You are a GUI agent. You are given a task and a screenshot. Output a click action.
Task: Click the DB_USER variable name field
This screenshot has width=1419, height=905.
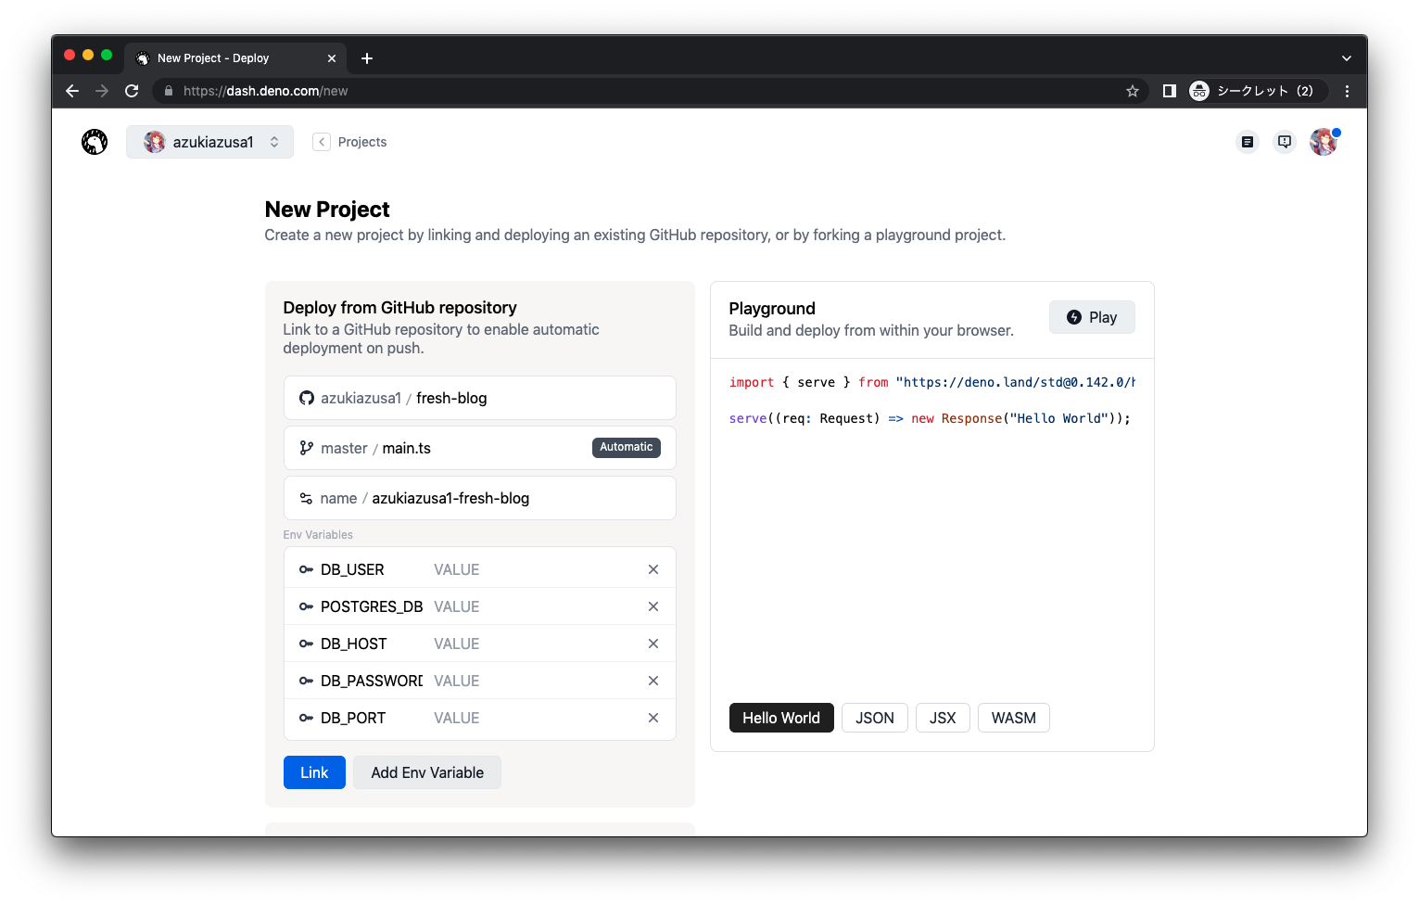click(x=371, y=569)
